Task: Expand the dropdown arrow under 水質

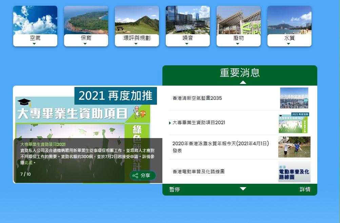Action: coord(289,43)
